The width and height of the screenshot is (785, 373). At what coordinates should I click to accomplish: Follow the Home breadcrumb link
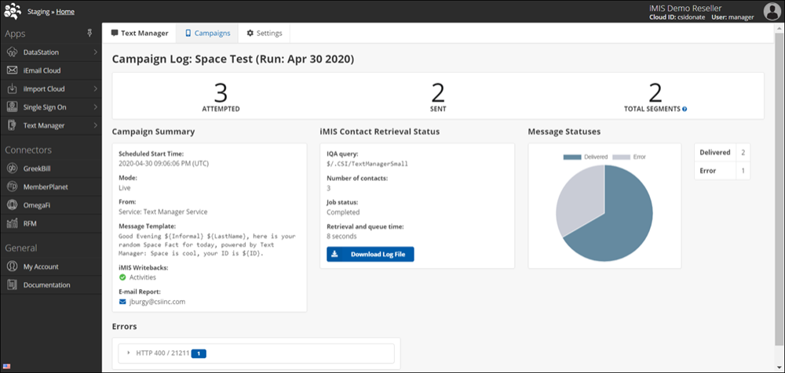click(x=66, y=11)
